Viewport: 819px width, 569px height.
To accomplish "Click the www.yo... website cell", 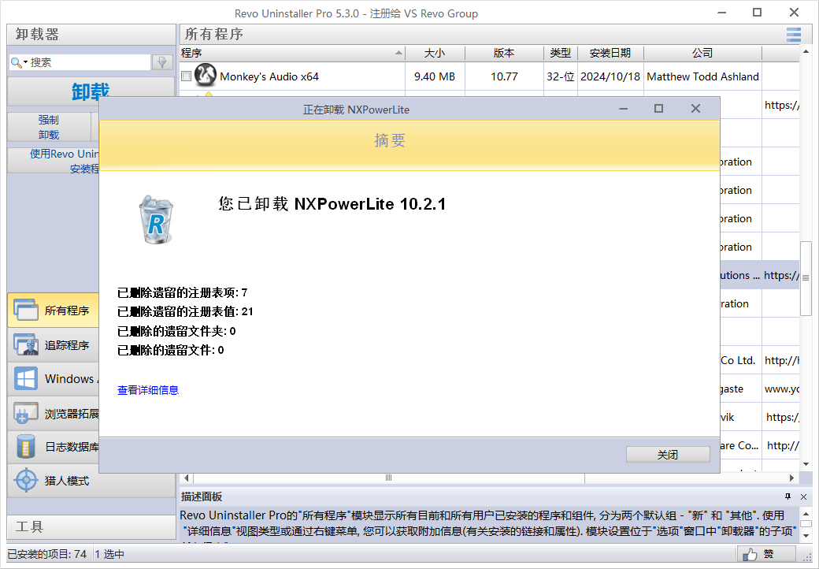I will pyautogui.click(x=781, y=389).
